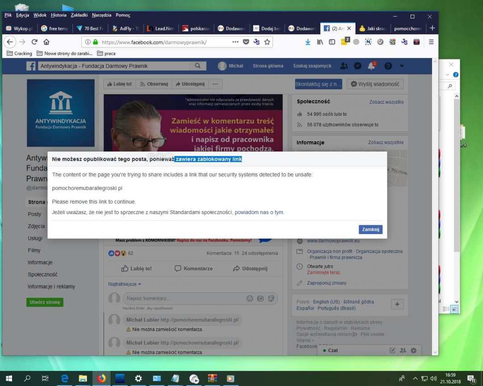Reload the page with the refresh icon
Image resolution: width=483 pixels, height=386 pixels.
(34, 42)
